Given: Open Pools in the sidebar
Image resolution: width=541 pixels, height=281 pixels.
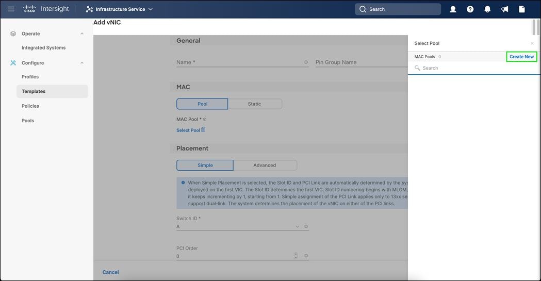Looking at the screenshot, I should point(28,121).
